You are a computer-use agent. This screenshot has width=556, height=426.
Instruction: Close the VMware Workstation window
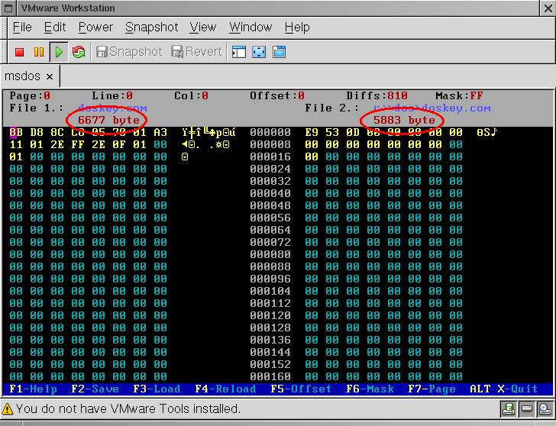(x=548, y=8)
